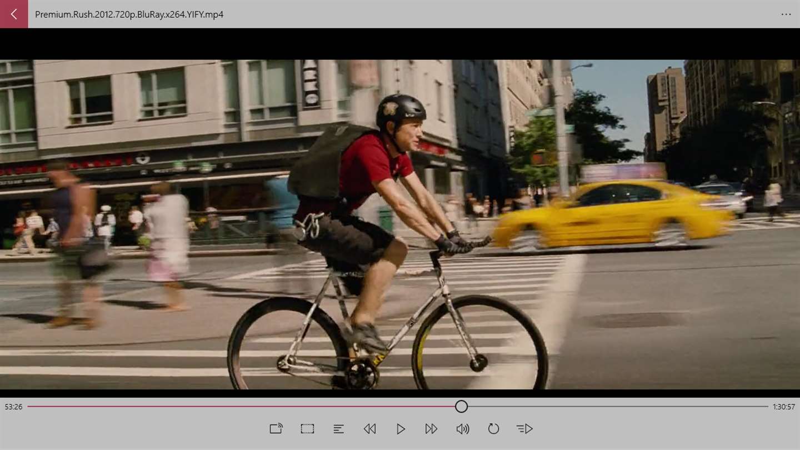The image size is (800, 450).
Task: Toggle the aspect ratio zoom icon
Action: pos(307,429)
